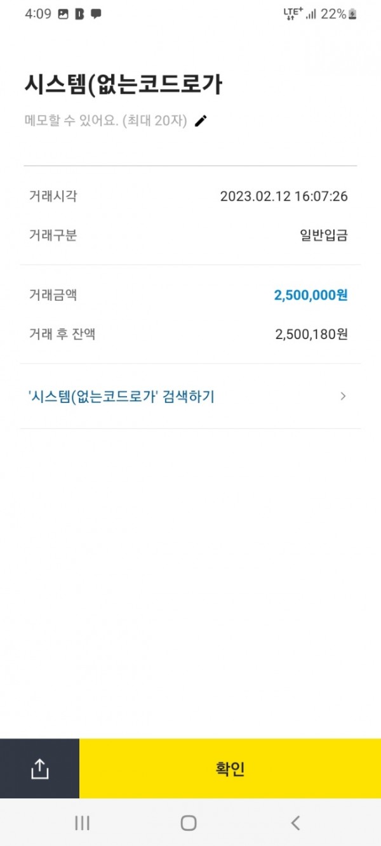Tap the back arrow in navigation bar
381x846 pixels.
295,823
